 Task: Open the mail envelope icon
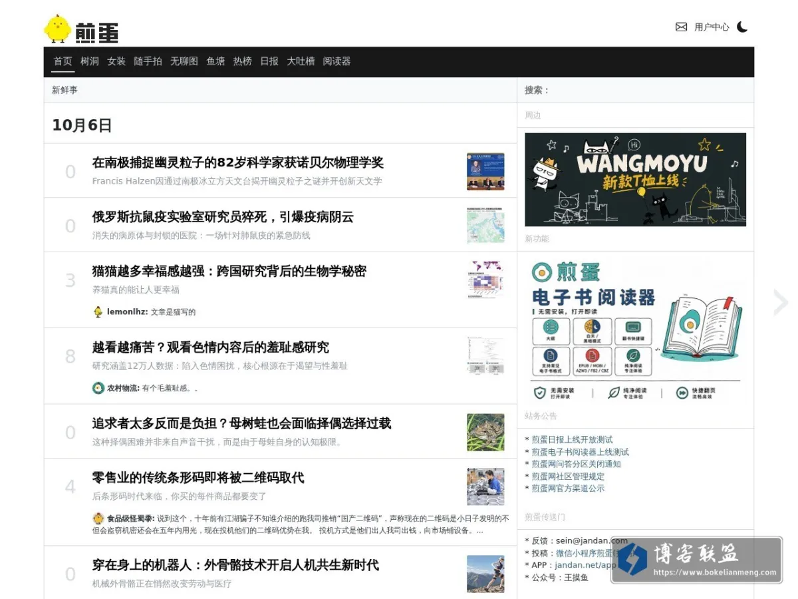pyautogui.click(x=681, y=27)
